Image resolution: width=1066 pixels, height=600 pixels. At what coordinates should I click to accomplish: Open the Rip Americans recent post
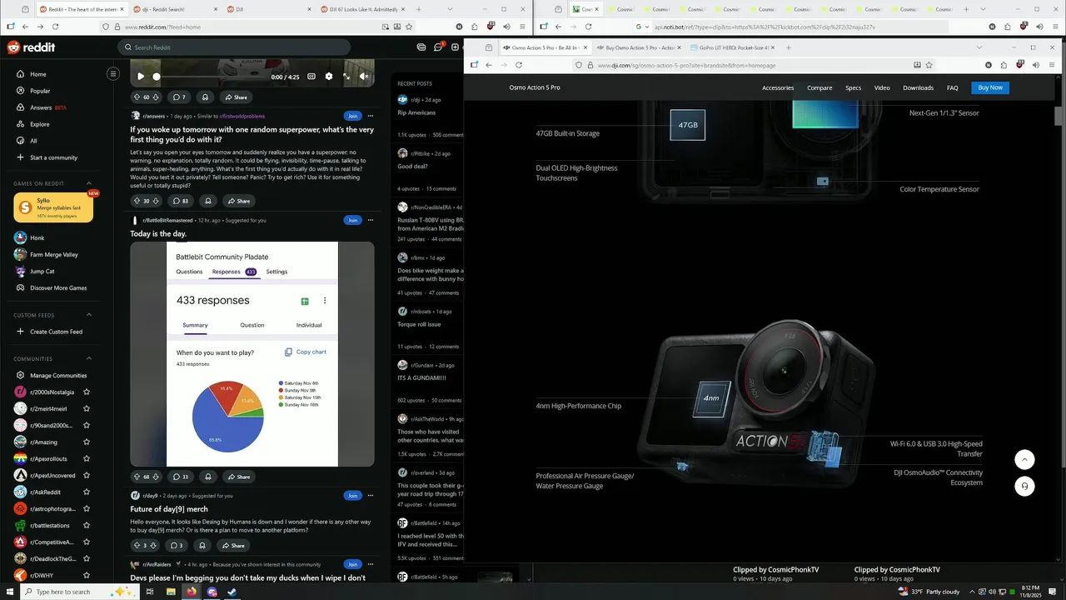(416, 112)
